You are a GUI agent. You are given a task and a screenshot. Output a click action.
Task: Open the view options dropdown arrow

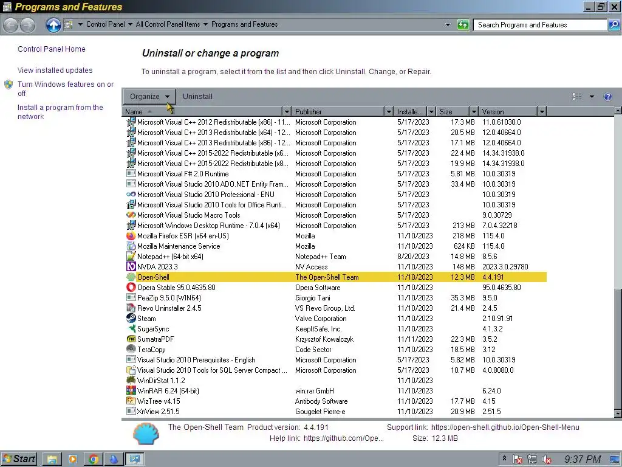592,97
